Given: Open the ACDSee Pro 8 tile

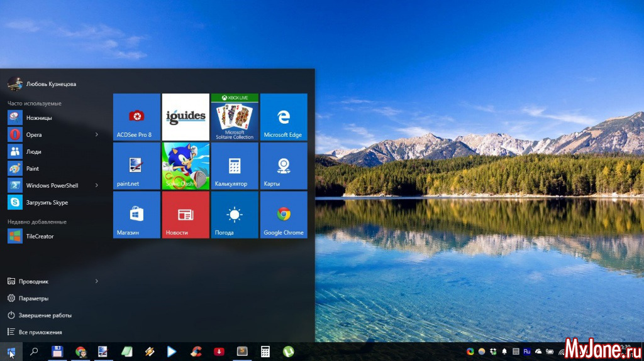Looking at the screenshot, I should [x=136, y=117].
